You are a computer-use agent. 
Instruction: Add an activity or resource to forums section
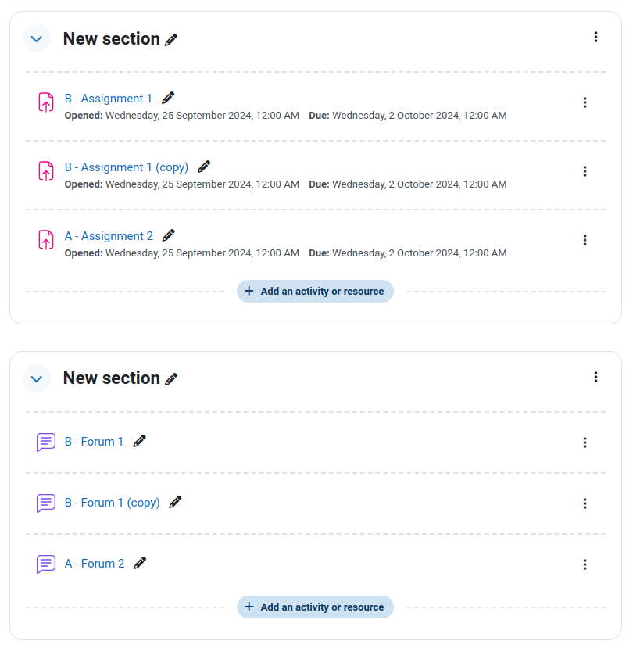tap(315, 607)
